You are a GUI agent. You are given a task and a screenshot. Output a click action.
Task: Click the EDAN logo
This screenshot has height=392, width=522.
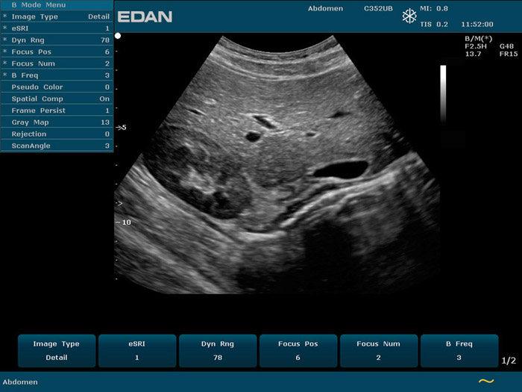coord(145,16)
